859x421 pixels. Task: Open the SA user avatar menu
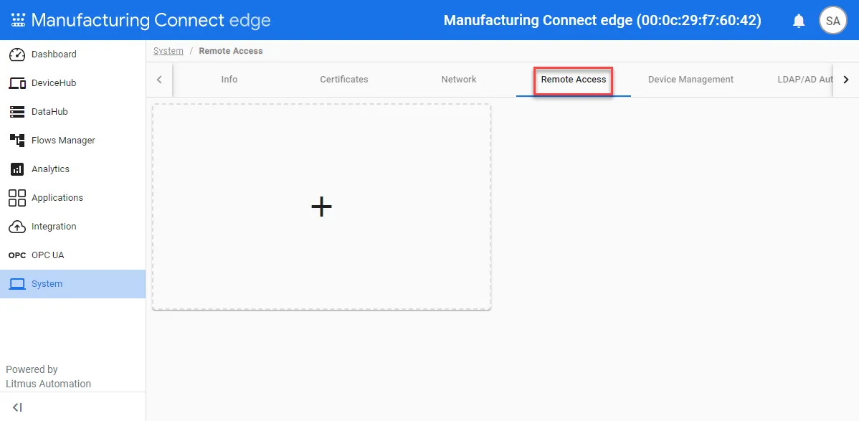[x=832, y=21]
